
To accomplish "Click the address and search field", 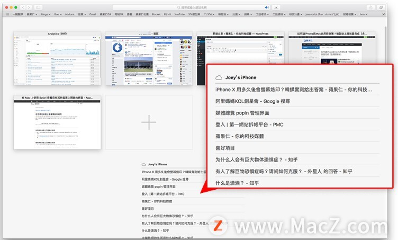I will pyautogui.click(x=192, y=7).
